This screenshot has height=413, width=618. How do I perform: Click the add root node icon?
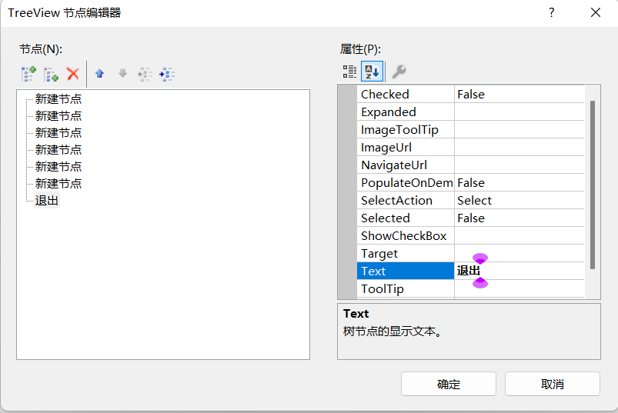pyautogui.click(x=28, y=74)
